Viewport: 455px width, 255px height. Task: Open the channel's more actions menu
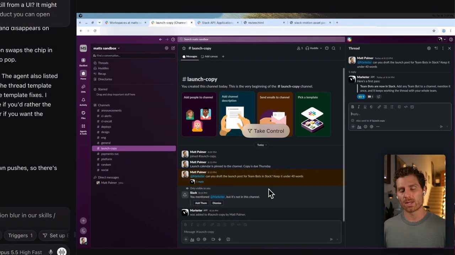tap(340, 48)
